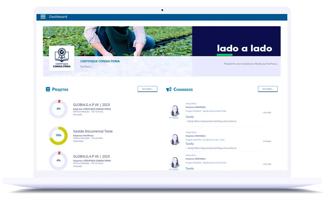Click the lado a lado banner

[x=245, y=48]
